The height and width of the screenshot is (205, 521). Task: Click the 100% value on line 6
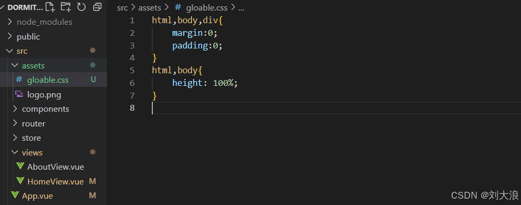click(x=223, y=83)
